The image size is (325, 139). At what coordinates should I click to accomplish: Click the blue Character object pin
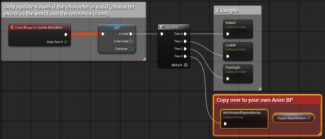130,49
